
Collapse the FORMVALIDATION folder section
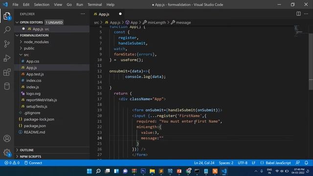click(x=52, y=35)
